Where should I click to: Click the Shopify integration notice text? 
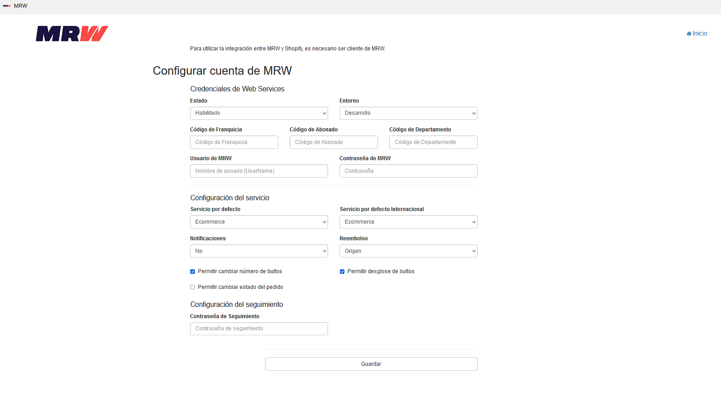pos(287,49)
